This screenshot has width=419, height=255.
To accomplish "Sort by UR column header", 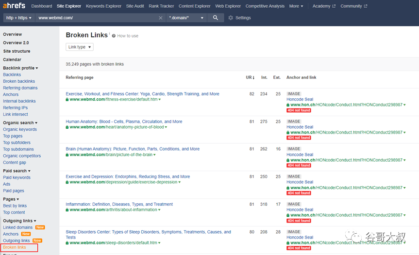I will point(250,77).
